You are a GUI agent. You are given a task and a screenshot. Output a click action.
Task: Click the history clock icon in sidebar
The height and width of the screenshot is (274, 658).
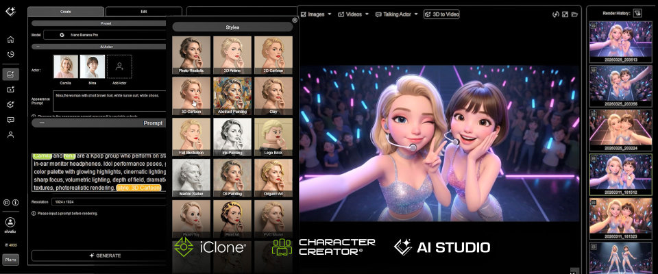coord(10,54)
